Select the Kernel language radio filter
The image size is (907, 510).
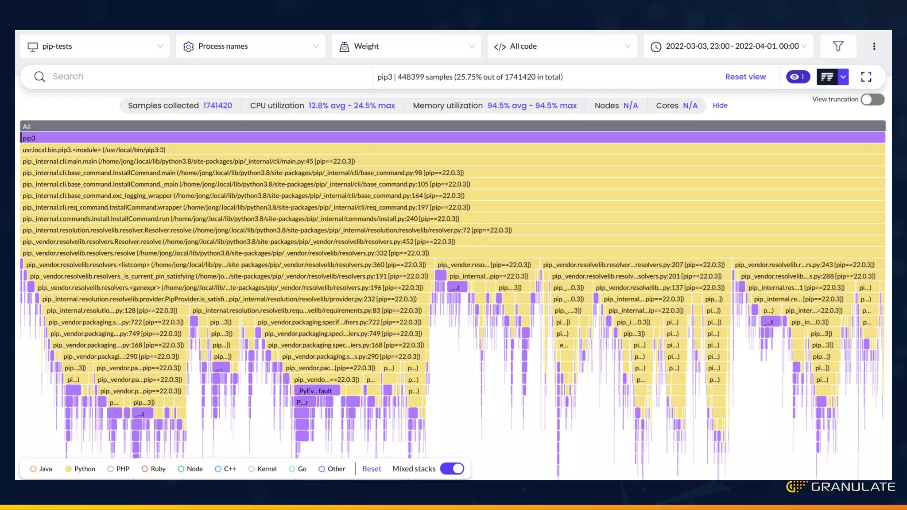click(x=252, y=469)
